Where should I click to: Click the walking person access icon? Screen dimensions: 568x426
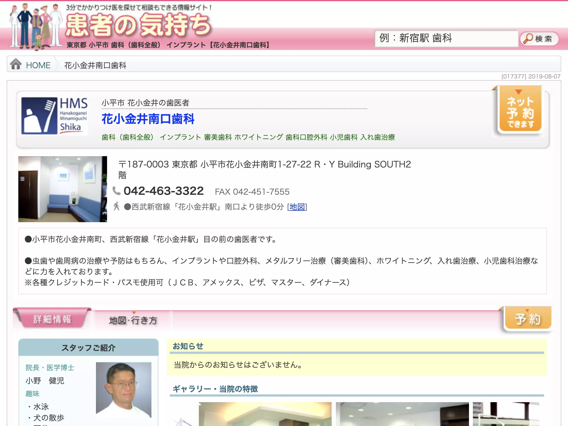(x=116, y=206)
